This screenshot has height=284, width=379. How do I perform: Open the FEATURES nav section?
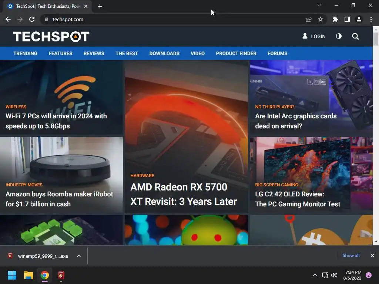[x=60, y=53]
